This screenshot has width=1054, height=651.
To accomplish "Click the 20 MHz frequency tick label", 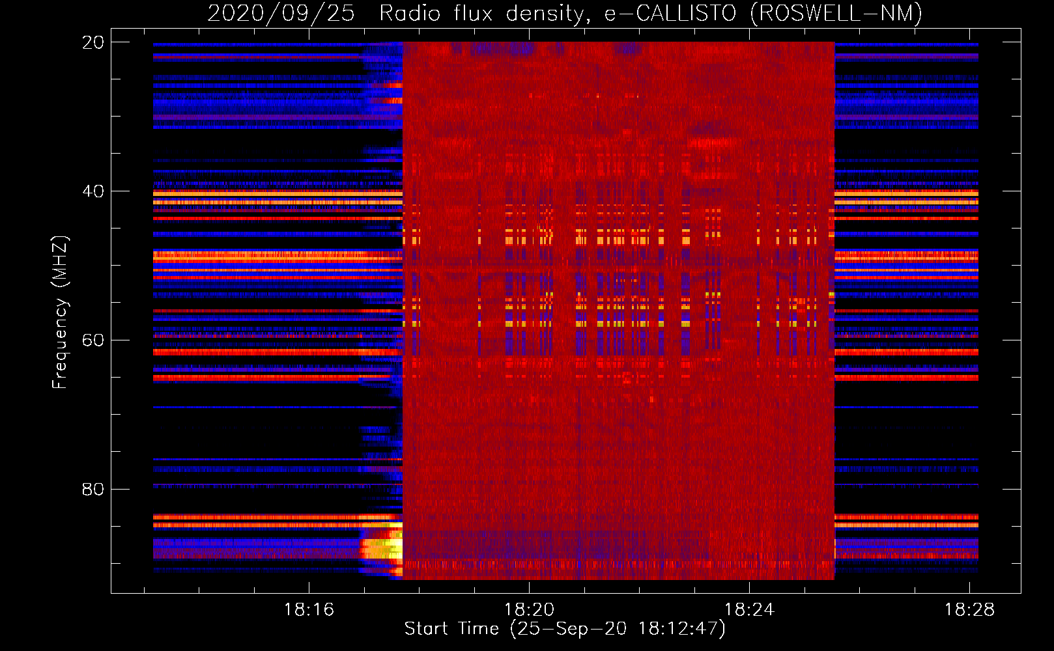I will [x=93, y=42].
